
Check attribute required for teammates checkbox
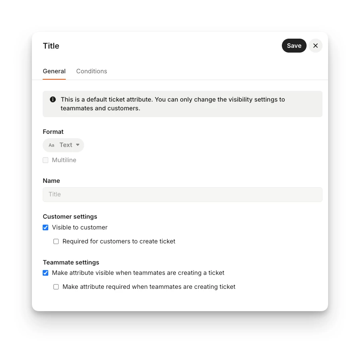click(56, 287)
